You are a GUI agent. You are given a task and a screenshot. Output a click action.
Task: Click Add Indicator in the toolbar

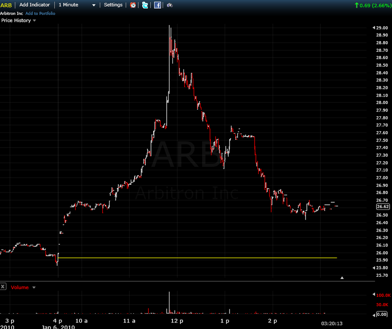click(x=35, y=5)
